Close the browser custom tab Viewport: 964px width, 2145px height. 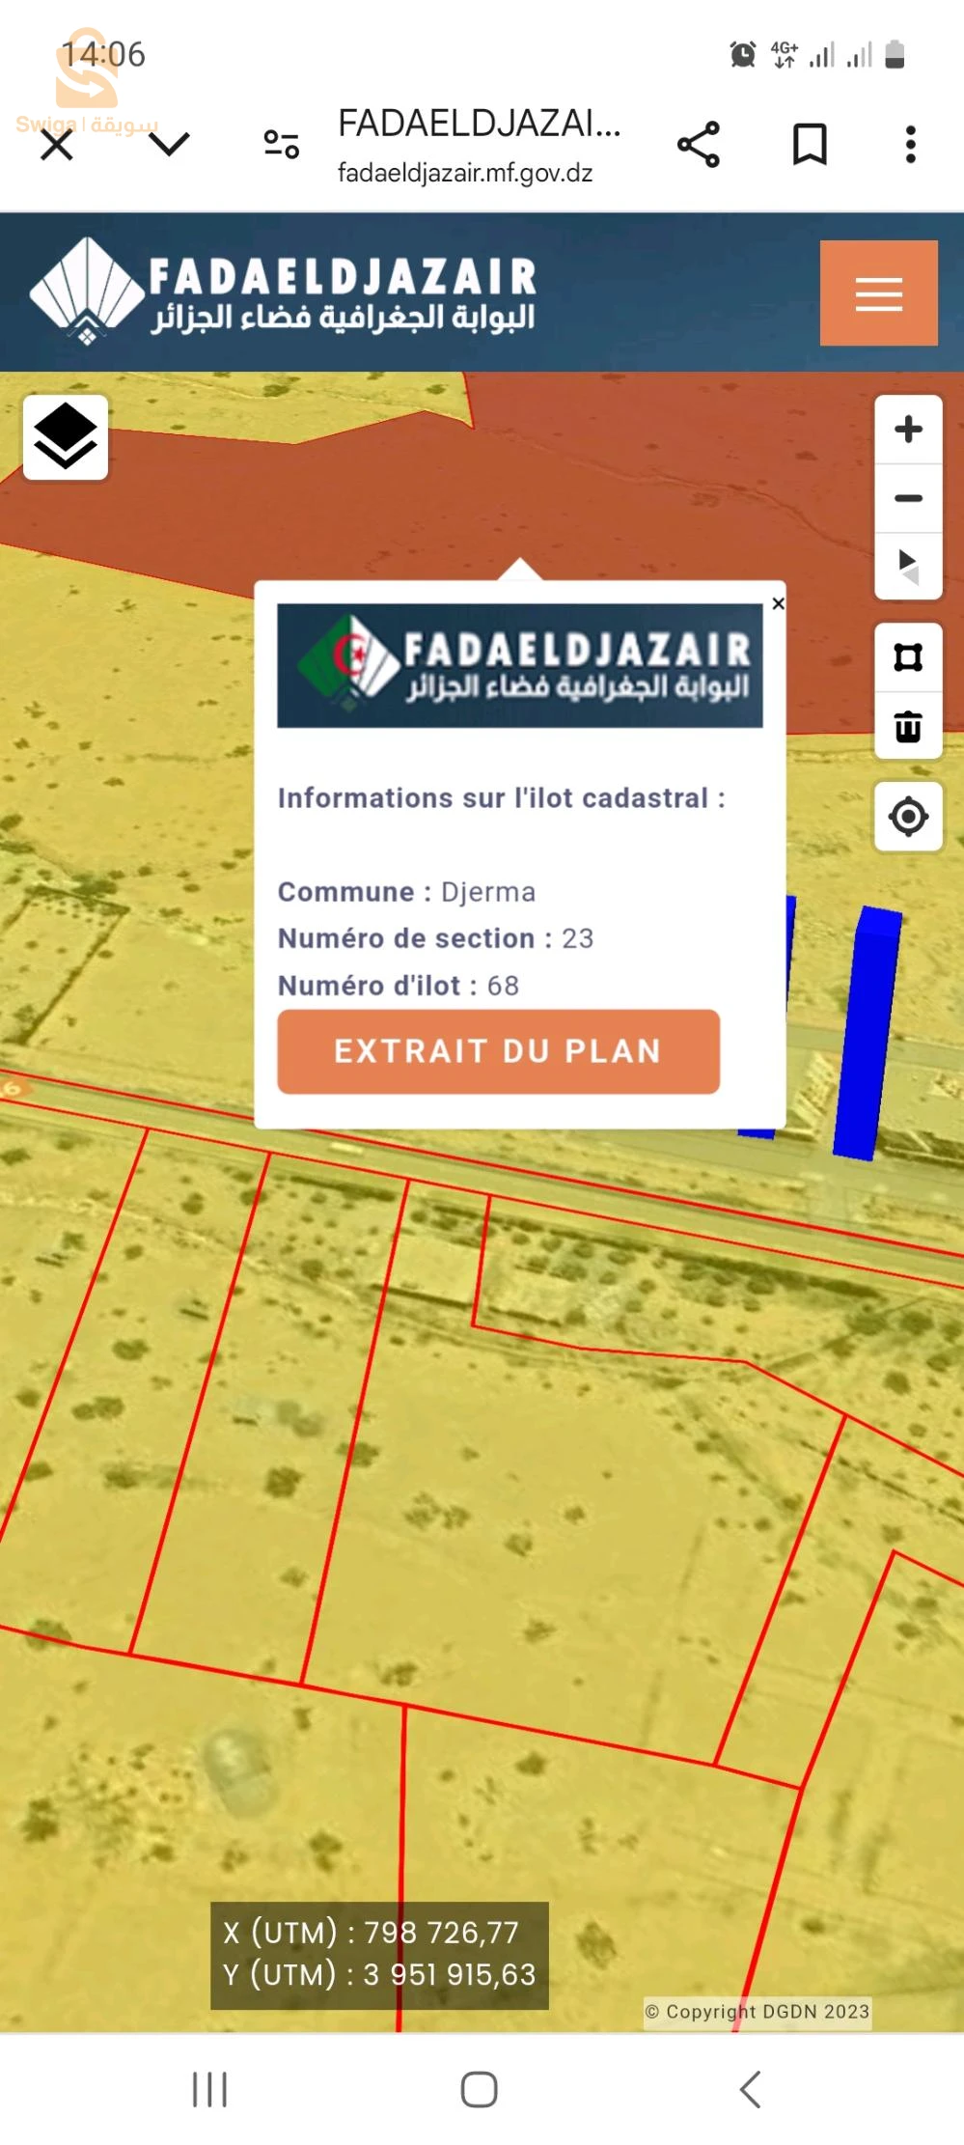click(57, 146)
